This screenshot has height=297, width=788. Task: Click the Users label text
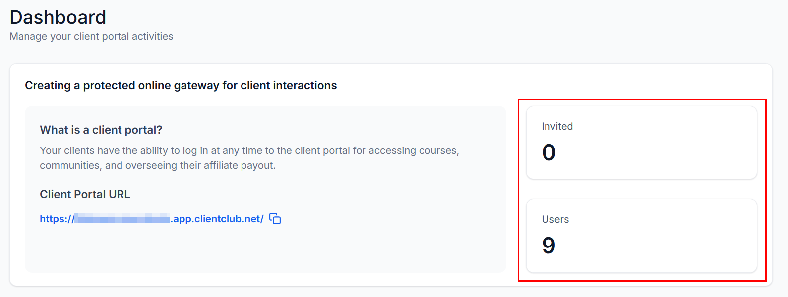[x=555, y=219]
